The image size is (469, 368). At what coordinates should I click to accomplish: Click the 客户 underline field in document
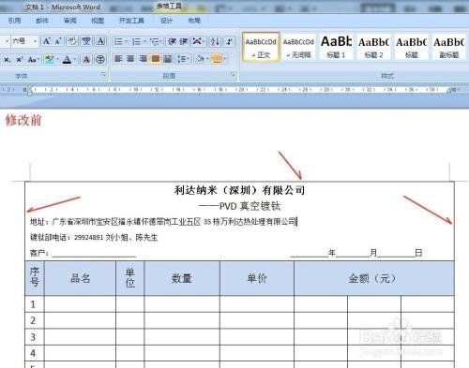tap(94, 253)
